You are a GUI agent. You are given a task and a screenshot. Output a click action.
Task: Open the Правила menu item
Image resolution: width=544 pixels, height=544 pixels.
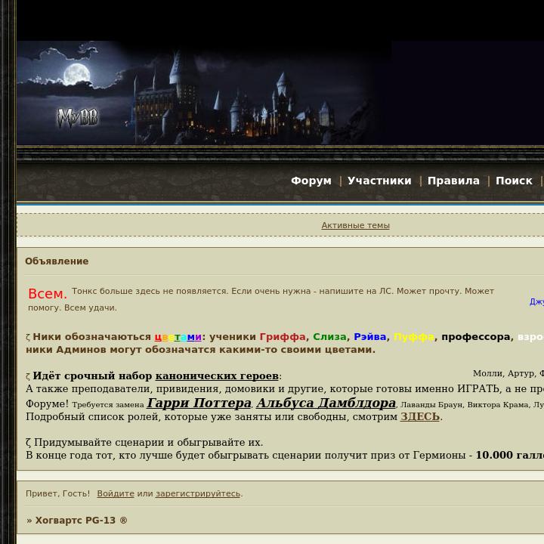[x=453, y=181]
